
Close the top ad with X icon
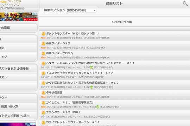point(36,14)
